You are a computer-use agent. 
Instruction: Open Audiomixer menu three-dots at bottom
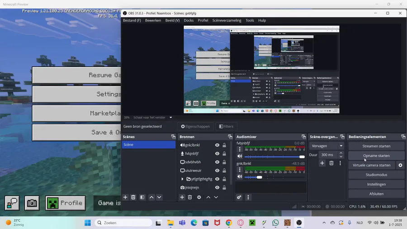coord(248,197)
